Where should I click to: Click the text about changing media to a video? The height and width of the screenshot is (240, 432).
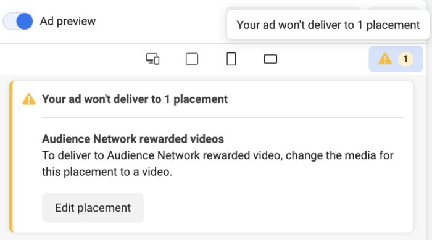click(x=218, y=163)
